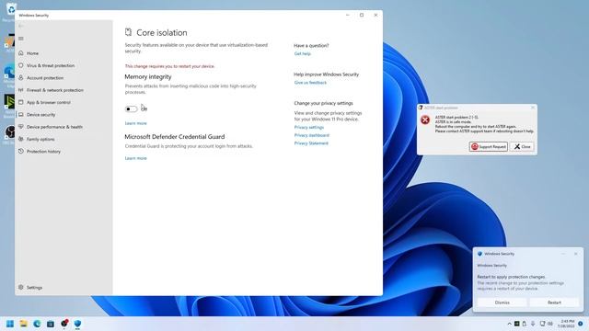Expand hidden system tray icons chevron

(509, 324)
